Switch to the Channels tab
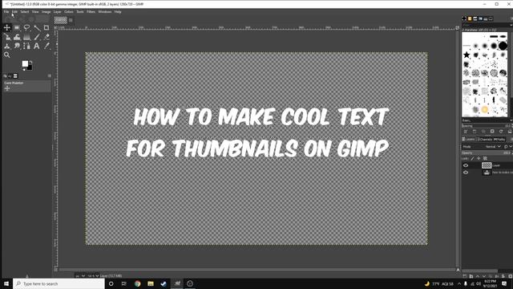This screenshot has height=289, width=513. tap(484, 139)
